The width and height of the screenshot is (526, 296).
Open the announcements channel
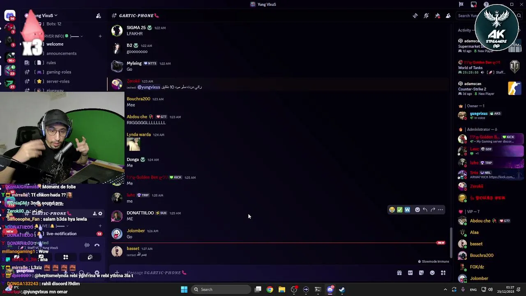click(62, 53)
